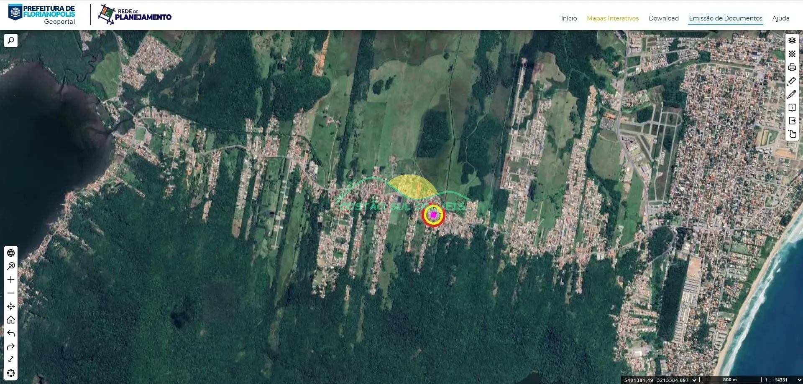Image resolution: width=803 pixels, height=384 pixels.
Task: Go back to previous map view
Action: [11, 333]
